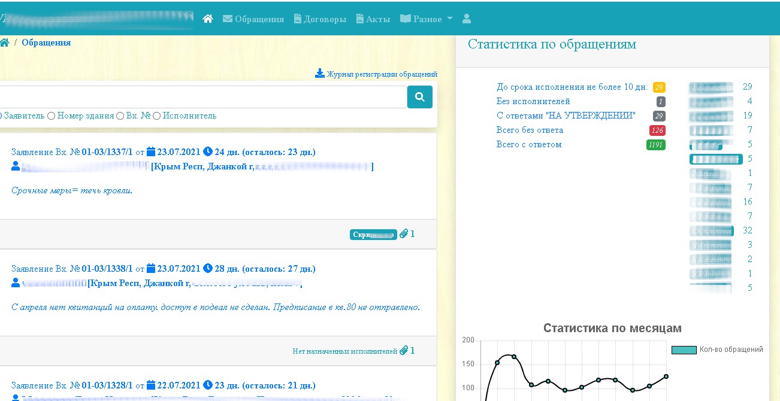780x401 pixels.
Task: Open attachment paperclip on appeal 01-03/1337/1
Action: [404, 234]
